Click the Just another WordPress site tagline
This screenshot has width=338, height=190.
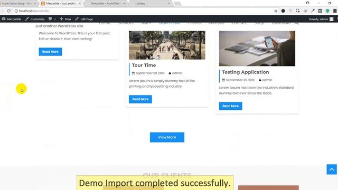(59, 26)
